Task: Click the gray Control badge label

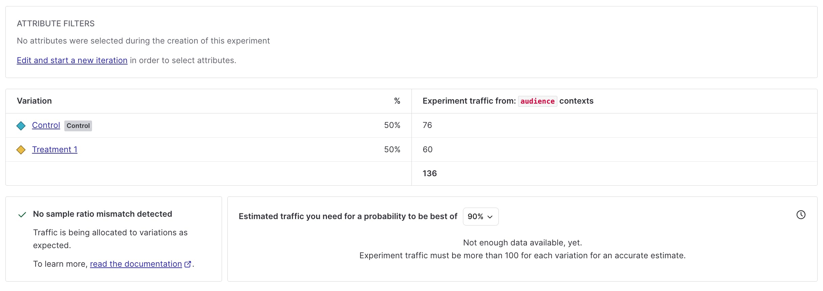Action: [x=78, y=126]
